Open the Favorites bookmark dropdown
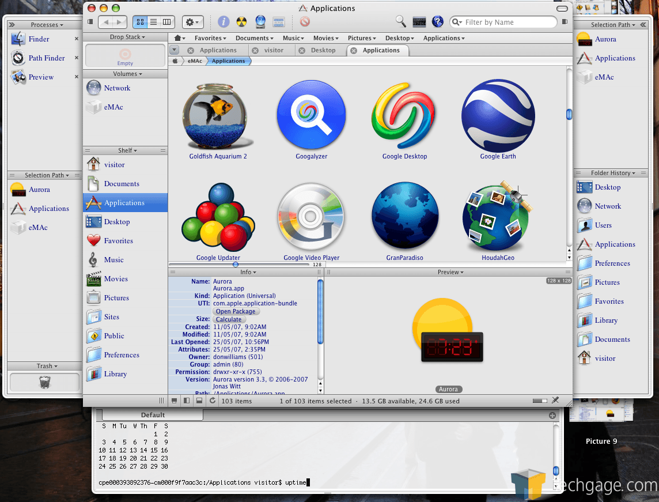This screenshot has width=659, height=502. pyautogui.click(x=210, y=38)
